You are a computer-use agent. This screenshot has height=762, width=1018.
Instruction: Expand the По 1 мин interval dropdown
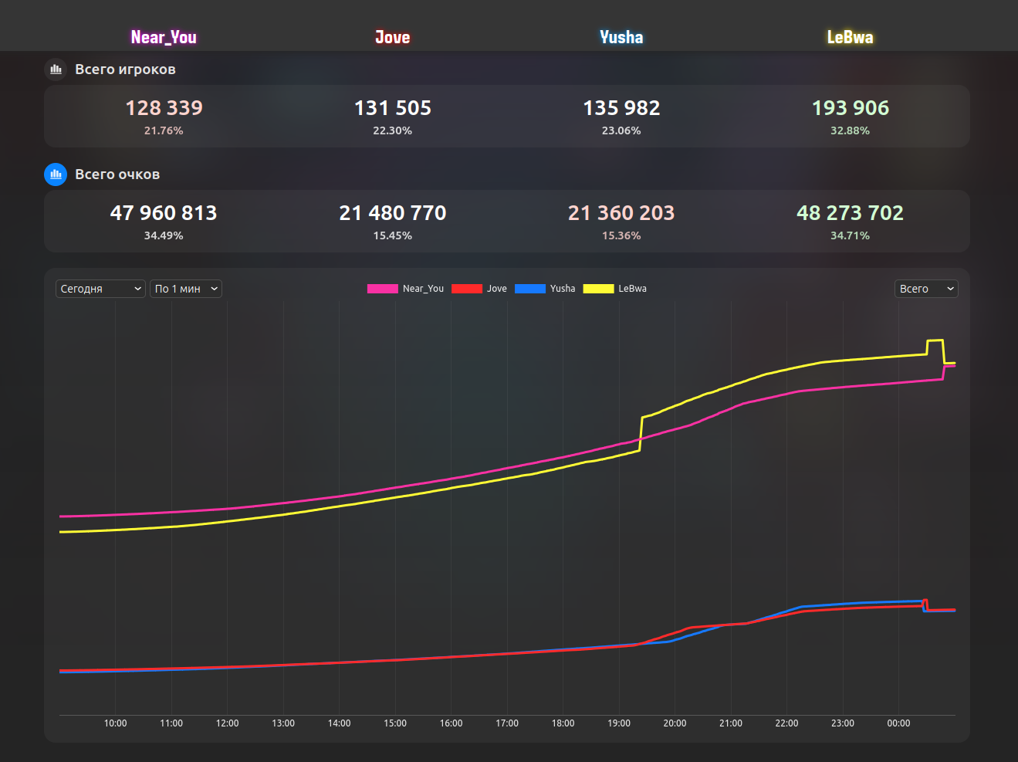pos(185,289)
